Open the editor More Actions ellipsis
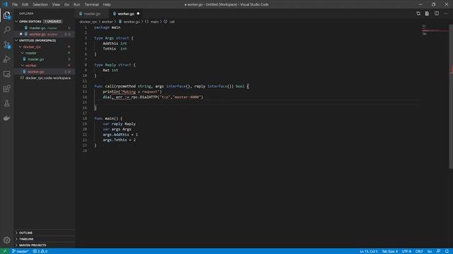Viewport: 453px width, 254px height. pyautogui.click(x=445, y=13)
